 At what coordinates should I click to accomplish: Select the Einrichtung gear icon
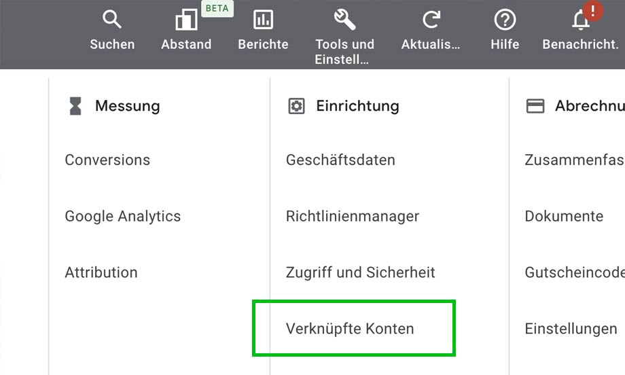point(296,106)
